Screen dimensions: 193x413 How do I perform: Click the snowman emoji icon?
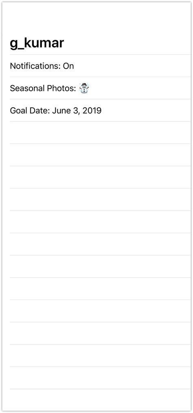pos(84,88)
